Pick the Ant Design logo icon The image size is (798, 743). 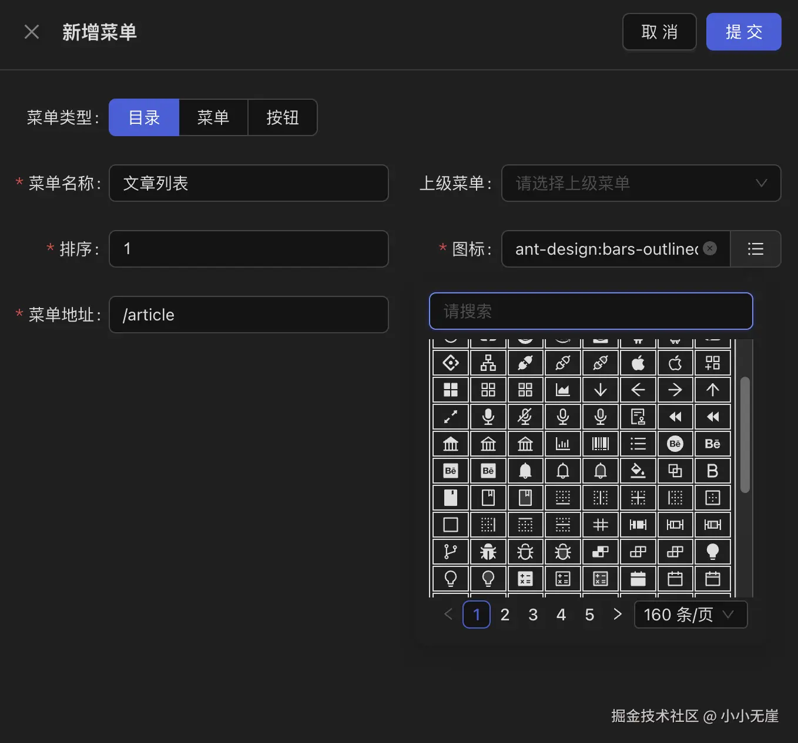451,363
